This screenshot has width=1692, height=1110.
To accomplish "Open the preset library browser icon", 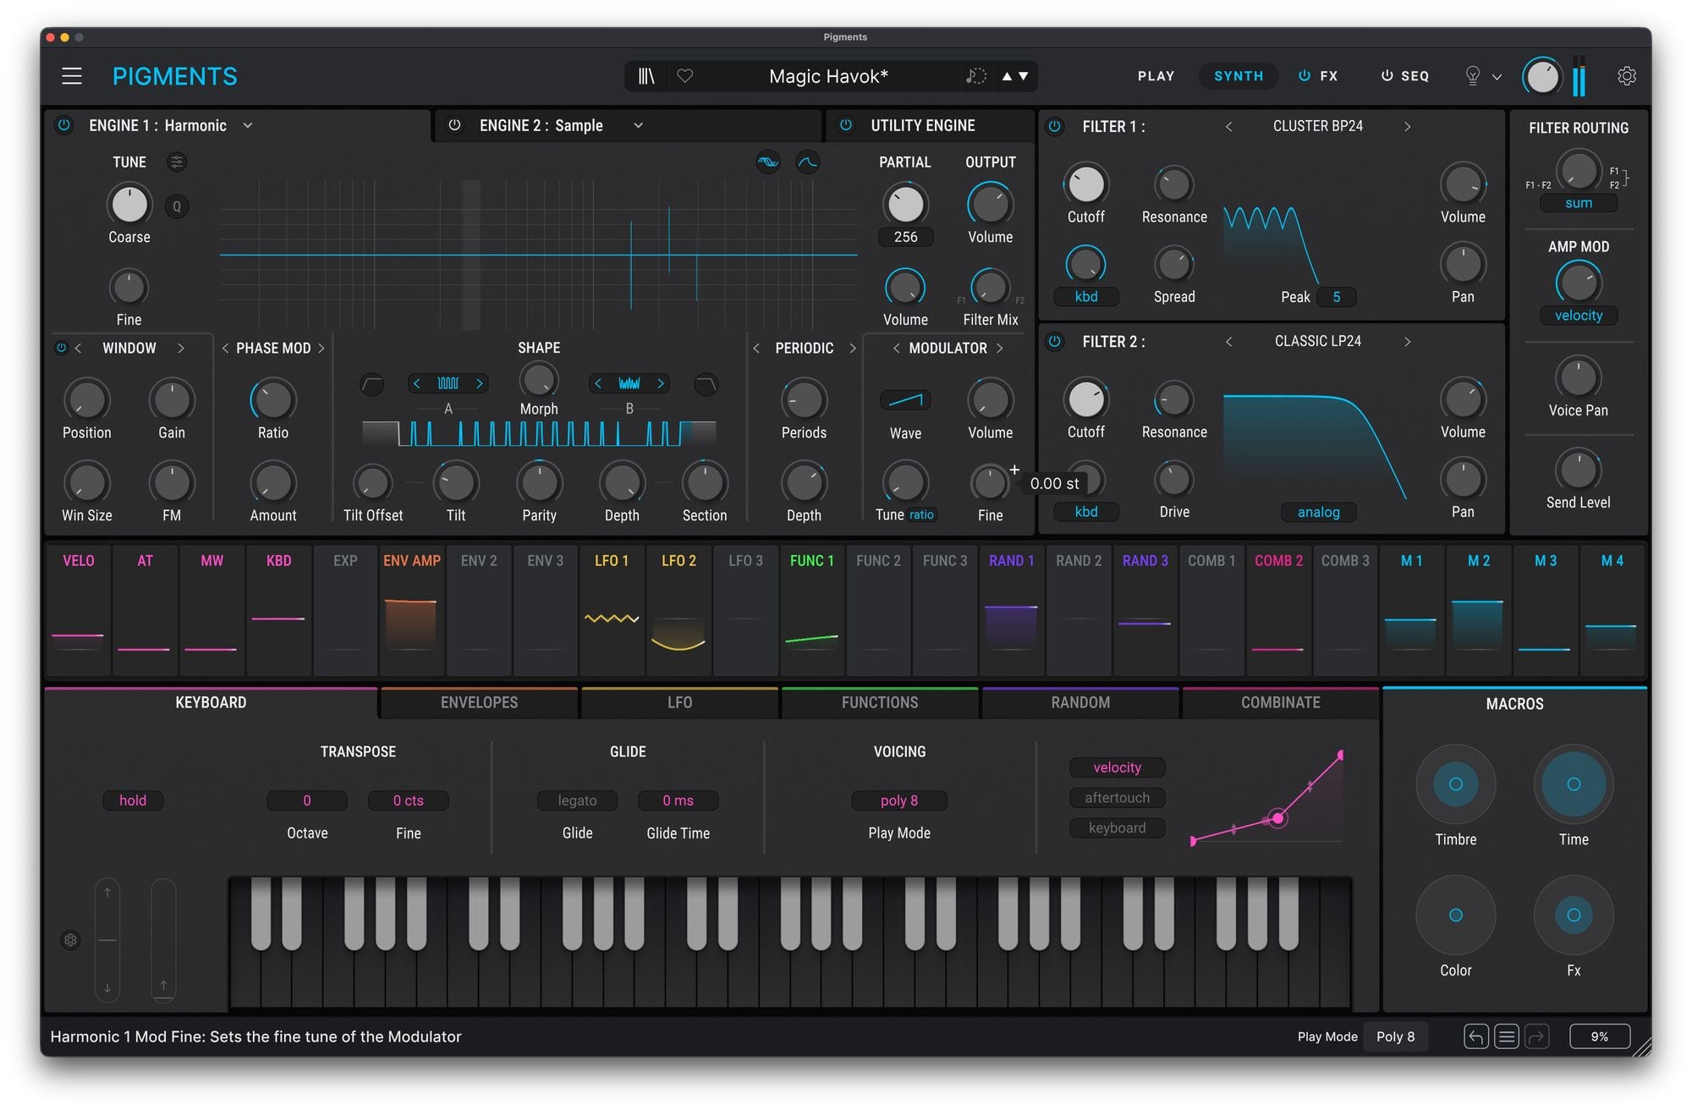I will point(646,76).
